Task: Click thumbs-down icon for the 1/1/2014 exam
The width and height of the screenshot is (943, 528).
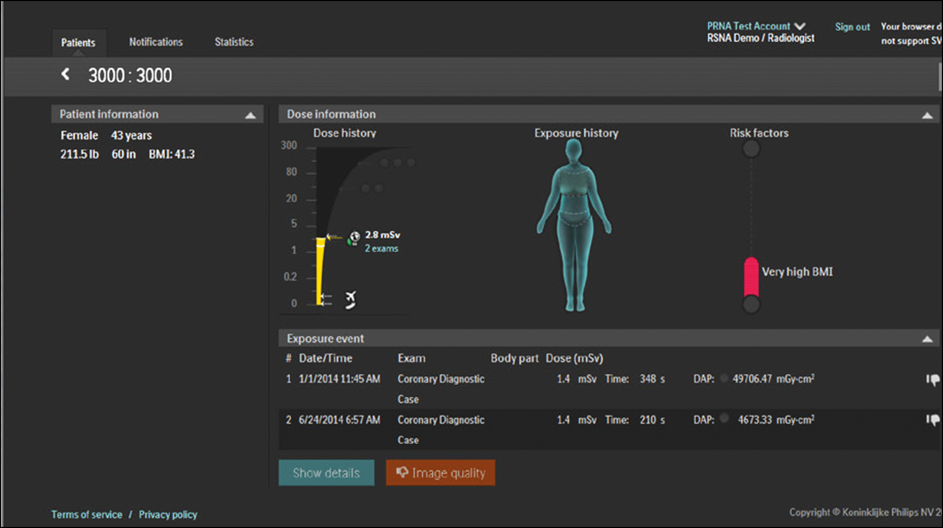Action: [933, 380]
